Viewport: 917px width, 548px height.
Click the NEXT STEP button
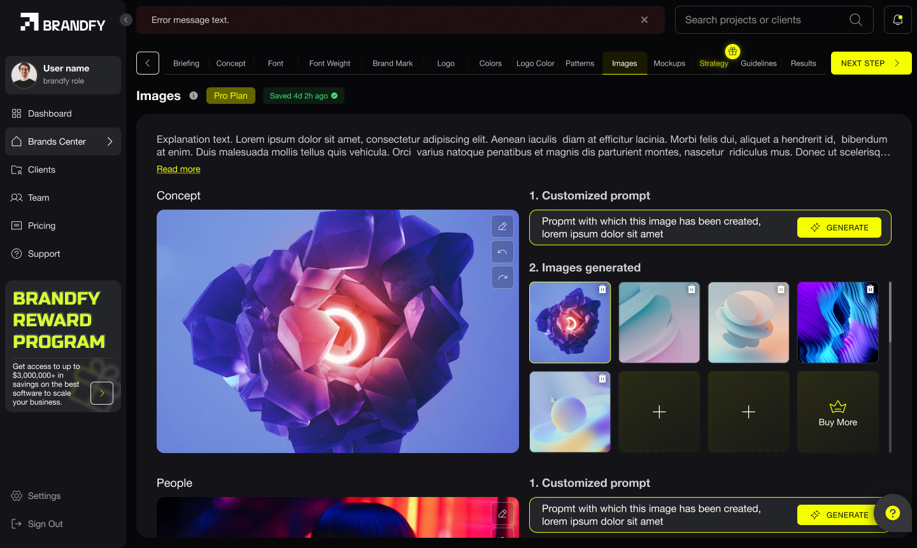[x=871, y=63]
